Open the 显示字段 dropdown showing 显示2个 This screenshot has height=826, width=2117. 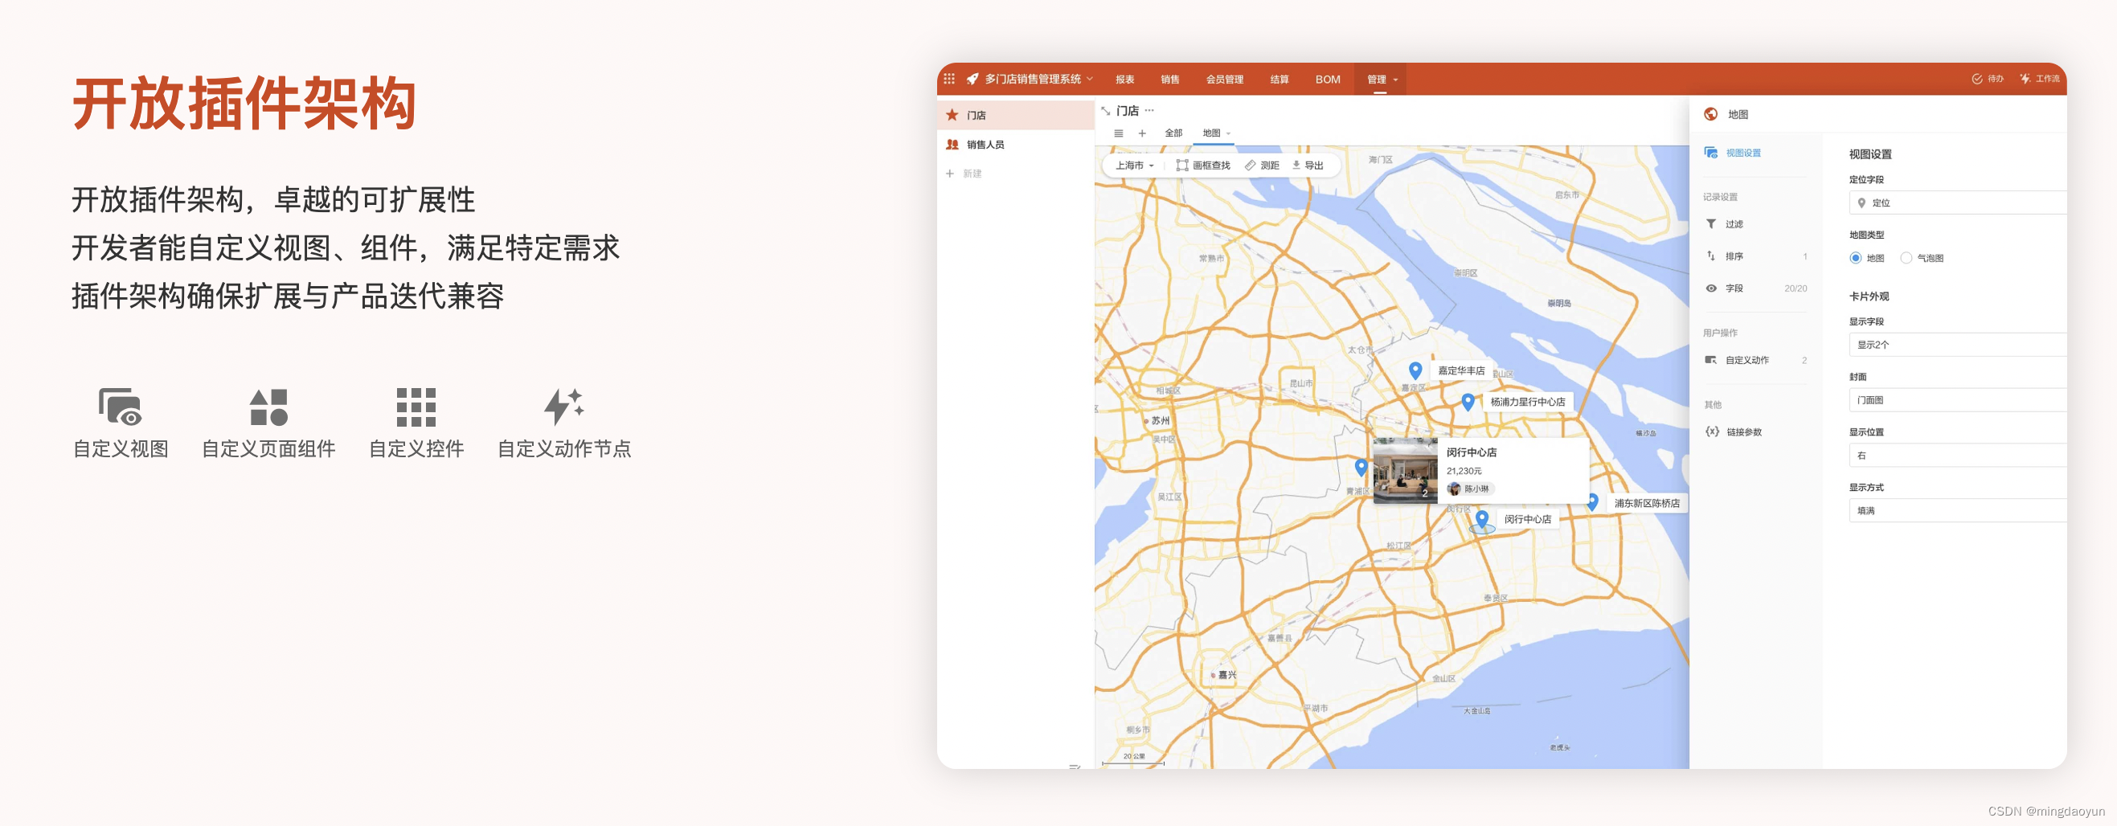pyautogui.click(x=1957, y=346)
